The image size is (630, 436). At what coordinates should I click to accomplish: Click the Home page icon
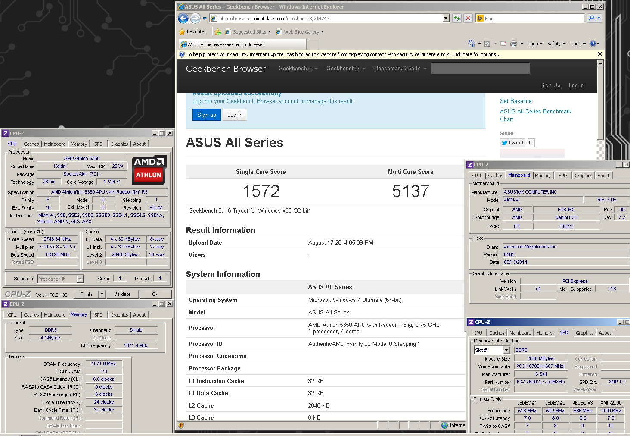pyautogui.click(x=471, y=44)
